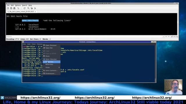Open the search history dropdown arrow

[x=163, y=37]
